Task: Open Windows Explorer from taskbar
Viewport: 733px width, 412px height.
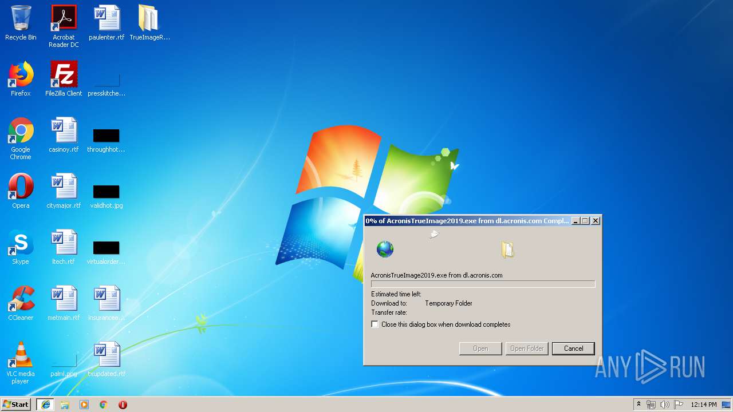Action: (65, 405)
